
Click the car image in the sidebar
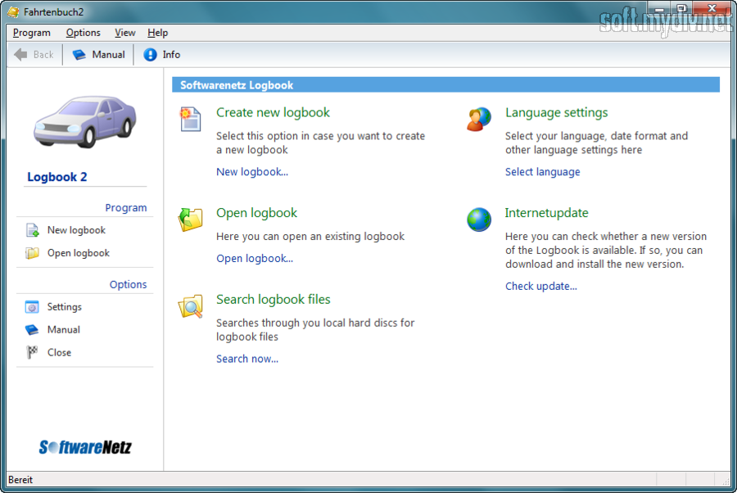click(x=85, y=122)
